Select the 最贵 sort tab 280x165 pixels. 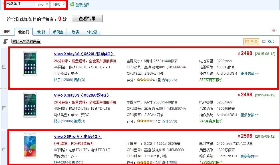pos(75,32)
